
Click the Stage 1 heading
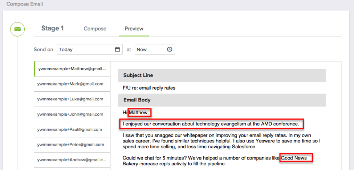tap(52, 28)
